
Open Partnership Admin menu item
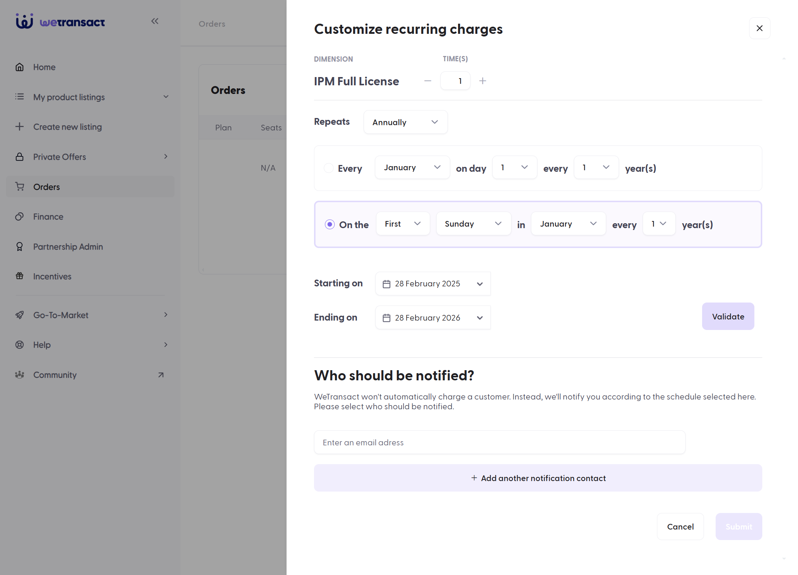[x=90, y=247]
